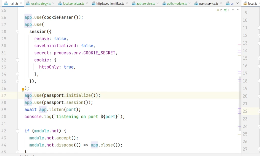Click the editor vertical scrollbar thumb

[240, 104]
